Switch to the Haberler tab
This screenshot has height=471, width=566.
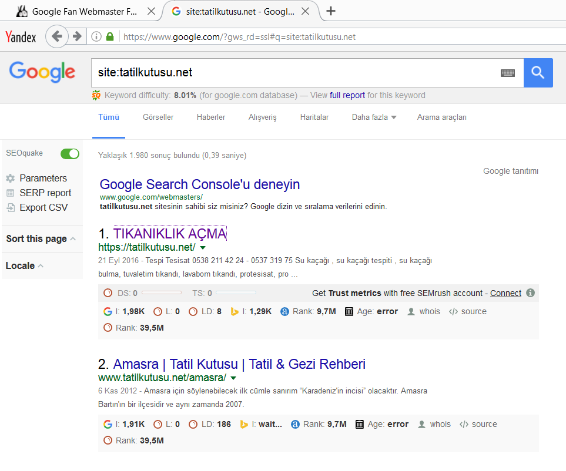point(211,117)
